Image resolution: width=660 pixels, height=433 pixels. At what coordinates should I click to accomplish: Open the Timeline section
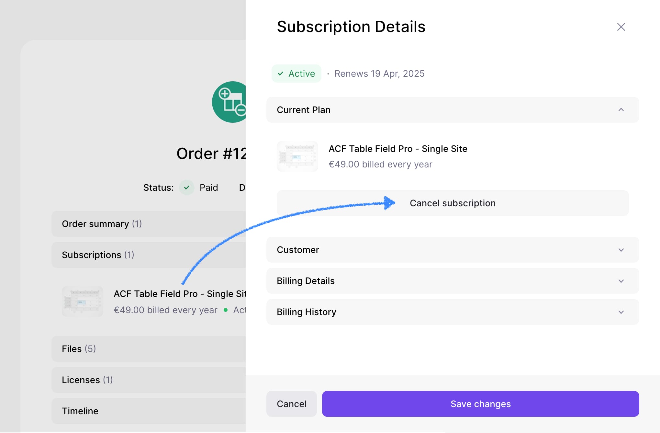(149, 411)
